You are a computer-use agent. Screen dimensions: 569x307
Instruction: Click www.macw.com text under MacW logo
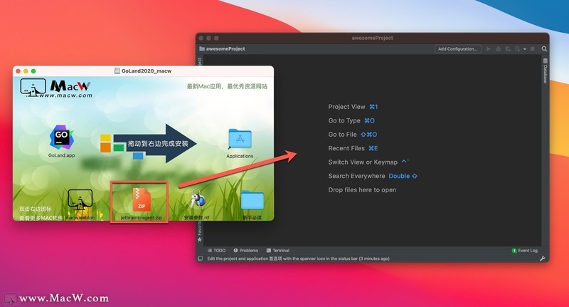65,95
